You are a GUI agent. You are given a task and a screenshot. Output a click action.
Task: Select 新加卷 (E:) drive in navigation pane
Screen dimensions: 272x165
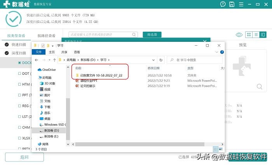point(49,136)
